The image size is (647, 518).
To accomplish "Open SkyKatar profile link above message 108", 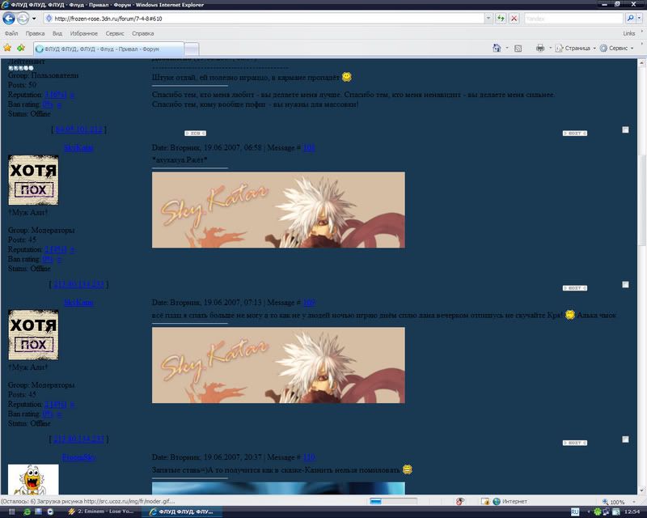I will point(78,148).
